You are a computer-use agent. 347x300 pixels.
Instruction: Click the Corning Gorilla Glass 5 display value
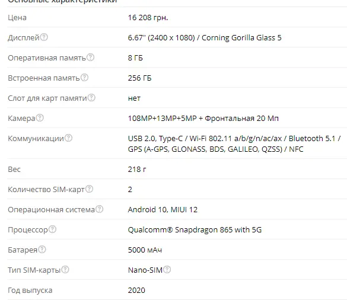241,37
